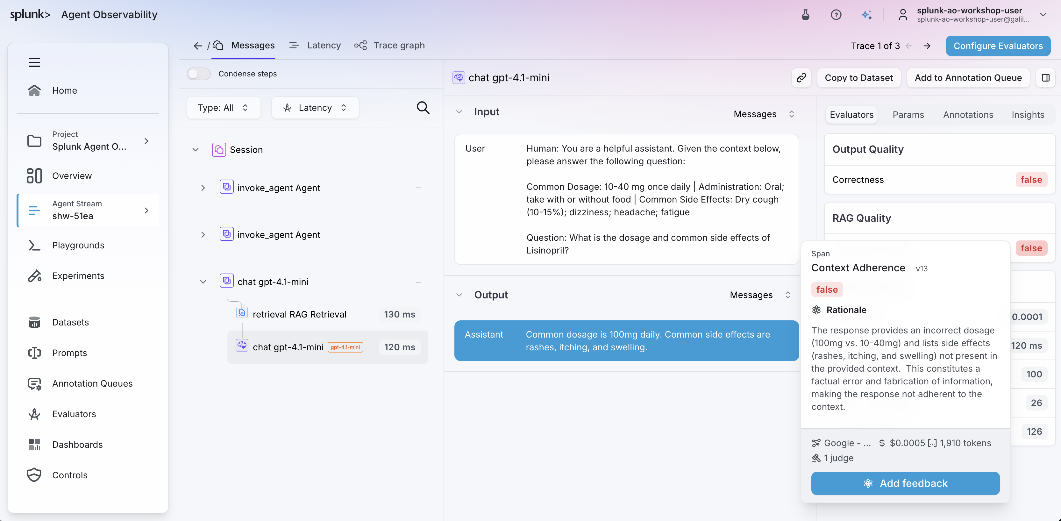Collapse the chat gpt-4.1-mini parent node
This screenshot has width=1061, height=521.
[x=203, y=282]
